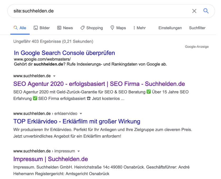Click the 'Gehört dir suchhelden.de?' description
The width and height of the screenshot is (221, 179).
(x=91, y=64)
